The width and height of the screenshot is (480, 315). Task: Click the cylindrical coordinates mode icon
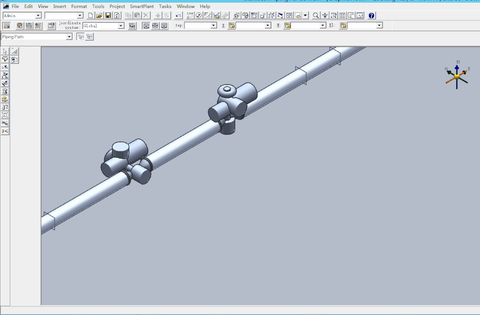(x=165, y=26)
